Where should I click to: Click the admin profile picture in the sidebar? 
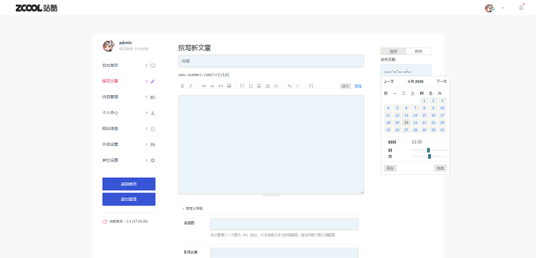[109, 46]
